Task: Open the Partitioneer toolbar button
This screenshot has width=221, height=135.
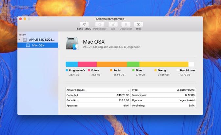Action: 100,24
